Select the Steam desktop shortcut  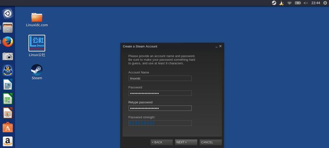point(37,72)
